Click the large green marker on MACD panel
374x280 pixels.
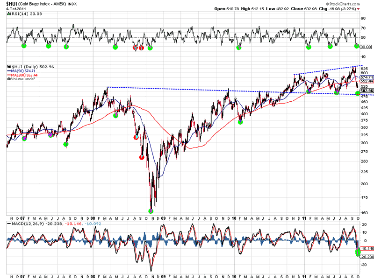(x=358, y=252)
